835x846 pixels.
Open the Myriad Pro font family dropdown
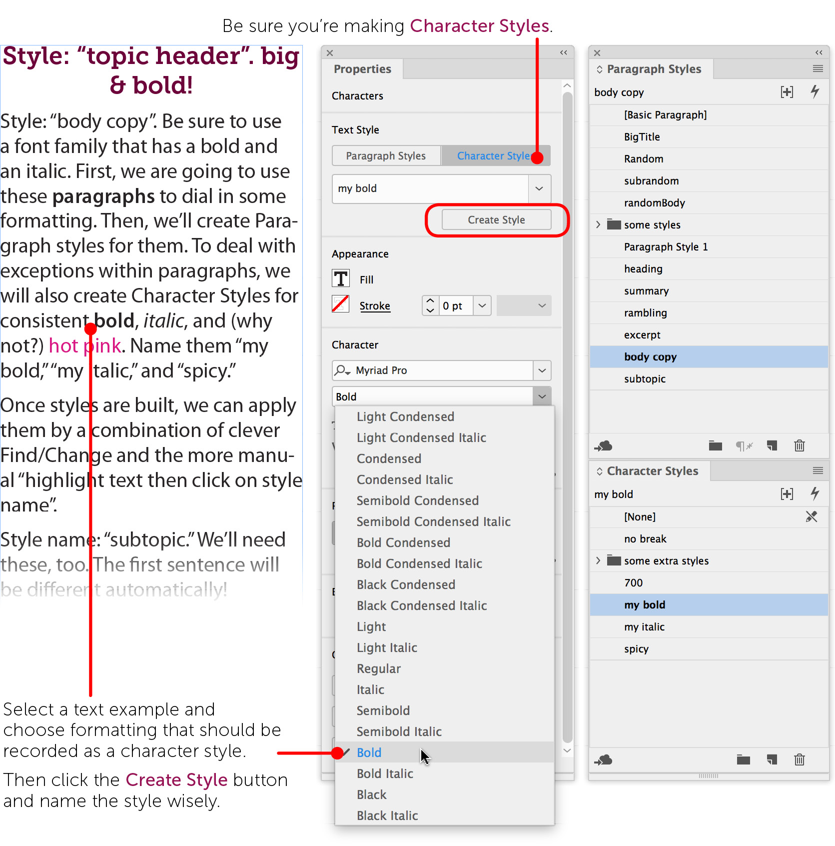click(542, 370)
